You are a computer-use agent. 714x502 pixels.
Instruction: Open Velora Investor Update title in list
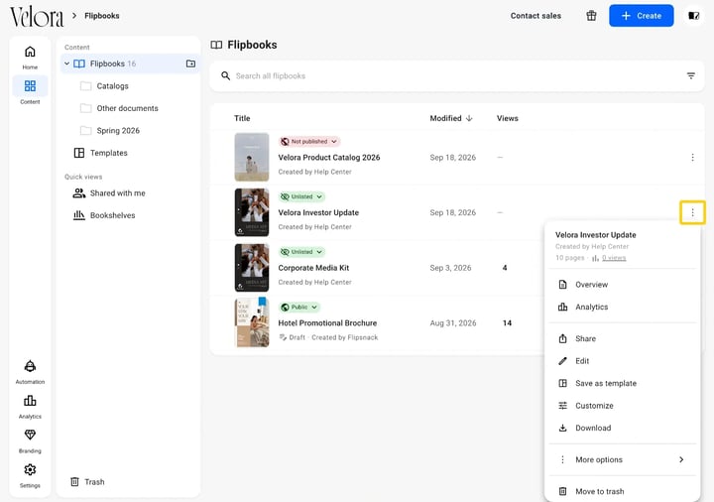click(x=318, y=212)
